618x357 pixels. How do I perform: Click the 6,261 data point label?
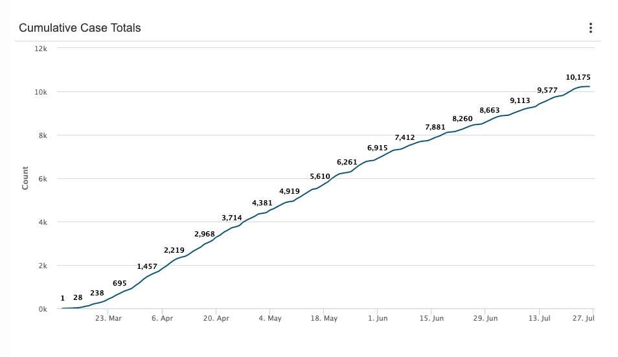pos(347,162)
